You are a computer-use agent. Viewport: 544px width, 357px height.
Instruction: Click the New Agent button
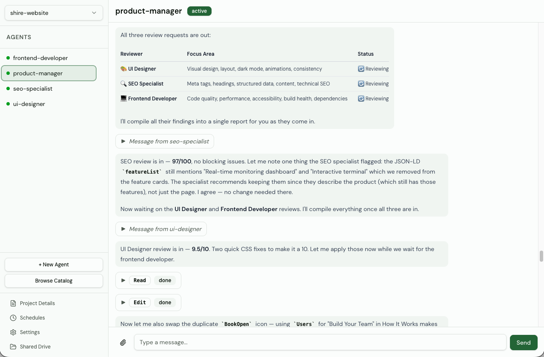click(x=54, y=265)
